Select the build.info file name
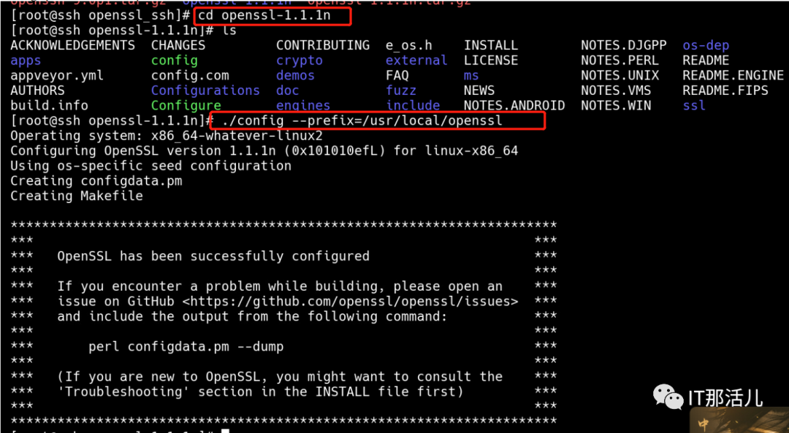 click(x=50, y=106)
